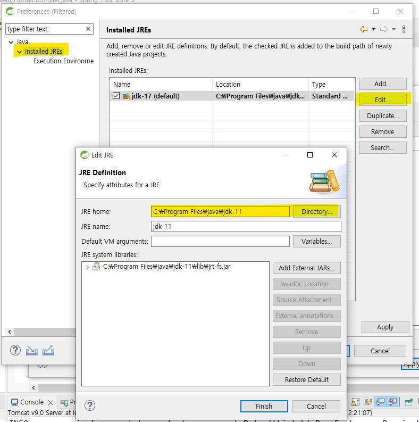The image size is (419, 422).
Task: Click Finish in Edit JRE dialog
Action: (264, 406)
